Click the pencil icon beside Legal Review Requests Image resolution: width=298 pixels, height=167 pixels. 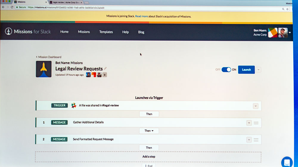105,69
